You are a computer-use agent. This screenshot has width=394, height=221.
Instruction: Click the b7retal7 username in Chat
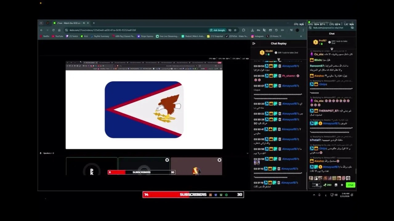click(315, 140)
